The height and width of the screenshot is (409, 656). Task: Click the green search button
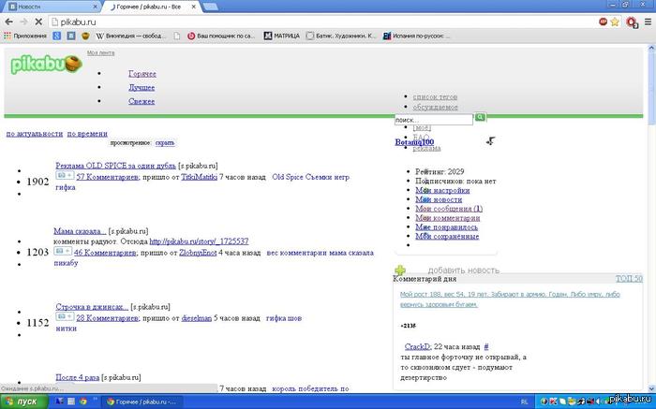tap(480, 118)
